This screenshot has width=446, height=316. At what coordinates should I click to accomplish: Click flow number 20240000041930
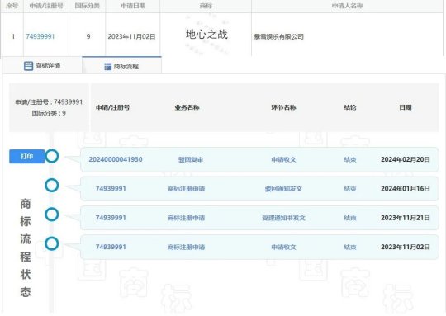(116, 159)
